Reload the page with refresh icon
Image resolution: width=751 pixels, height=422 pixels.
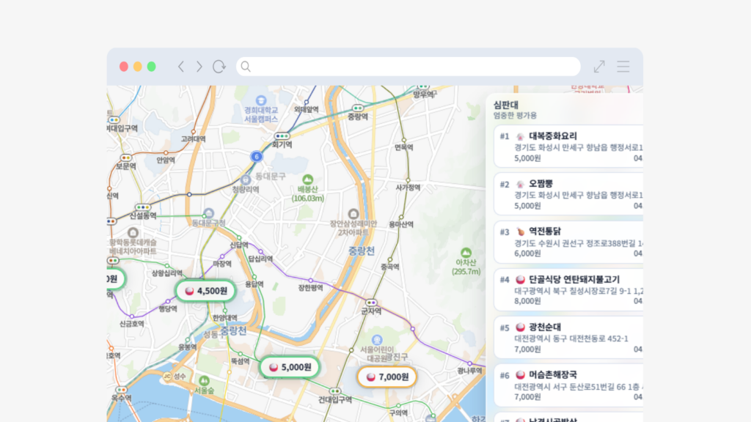tap(219, 67)
